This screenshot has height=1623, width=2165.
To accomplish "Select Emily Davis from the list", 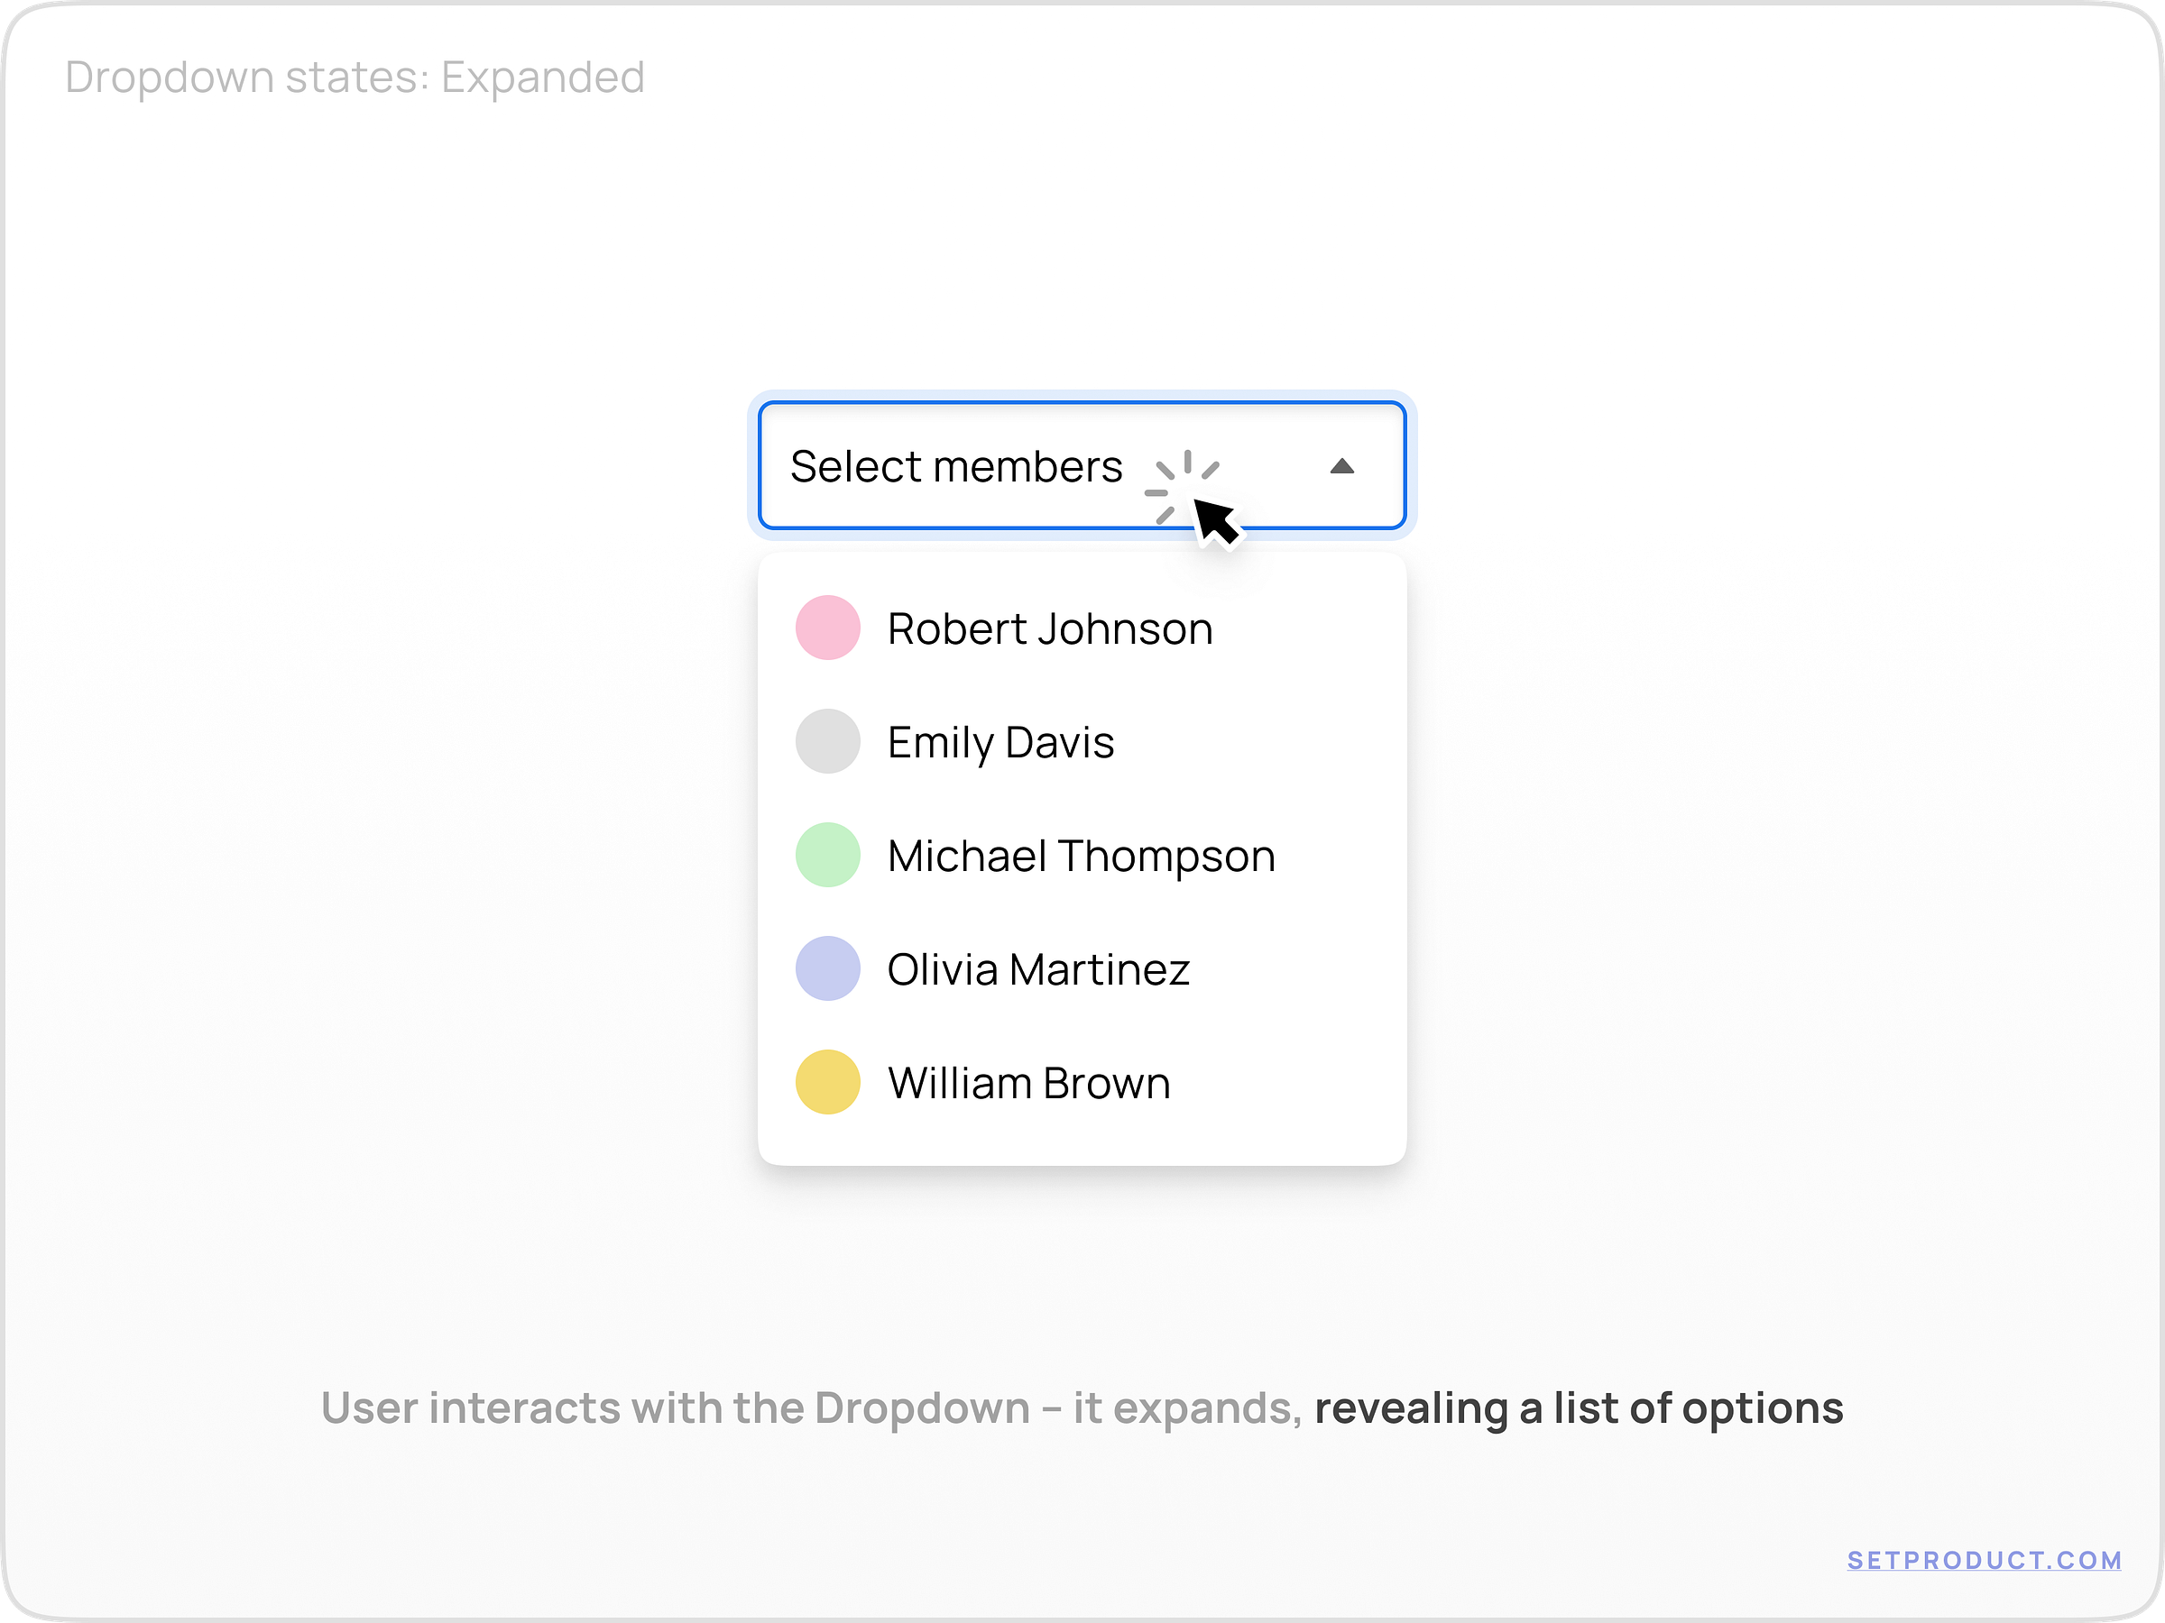I will (x=1000, y=740).
